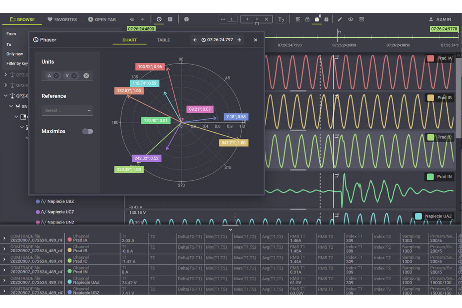Expand the Prad IA table row
Viewport: 462px width, 308px height.
click(x=4, y=238)
